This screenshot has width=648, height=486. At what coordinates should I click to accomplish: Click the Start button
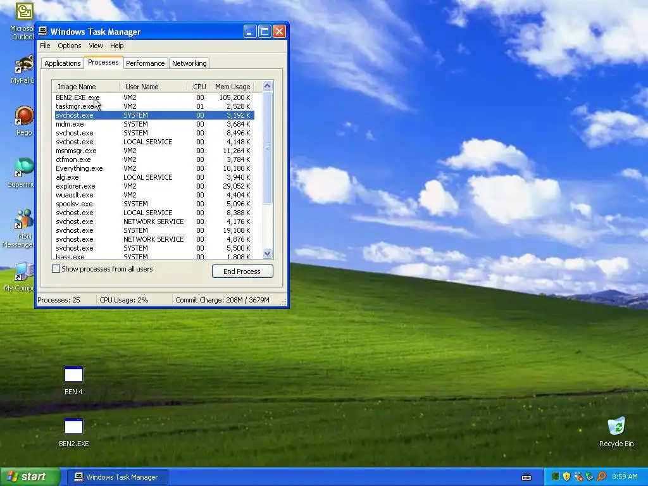pos(30,477)
